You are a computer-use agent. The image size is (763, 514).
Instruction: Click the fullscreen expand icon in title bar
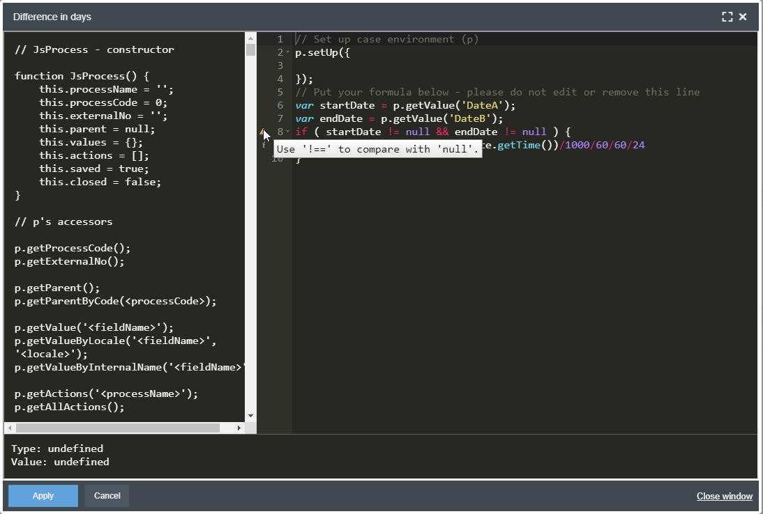click(727, 17)
